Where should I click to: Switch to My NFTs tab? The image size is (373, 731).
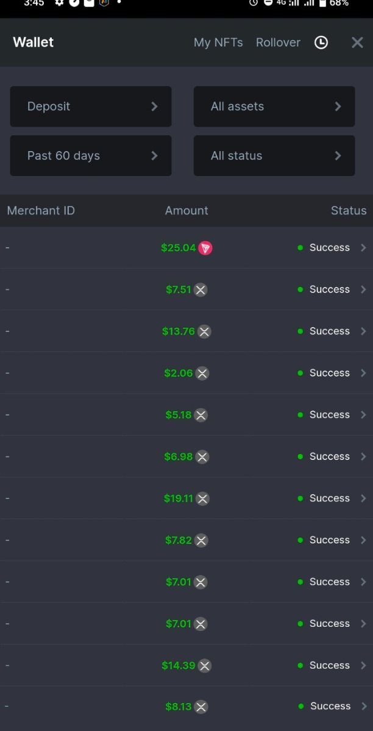[218, 42]
